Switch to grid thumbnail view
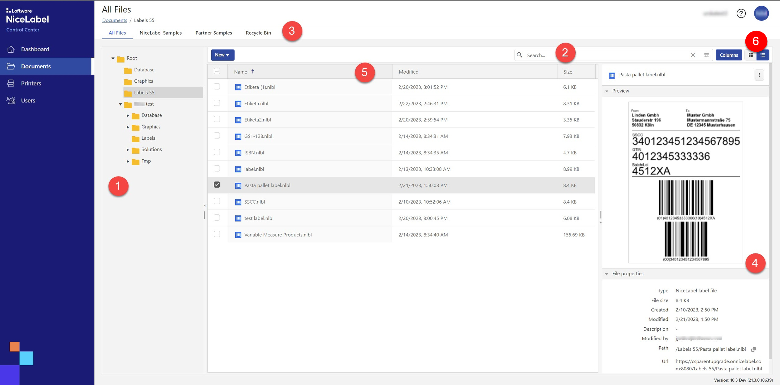Image resolution: width=780 pixels, height=385 pixels. point(751,55)
